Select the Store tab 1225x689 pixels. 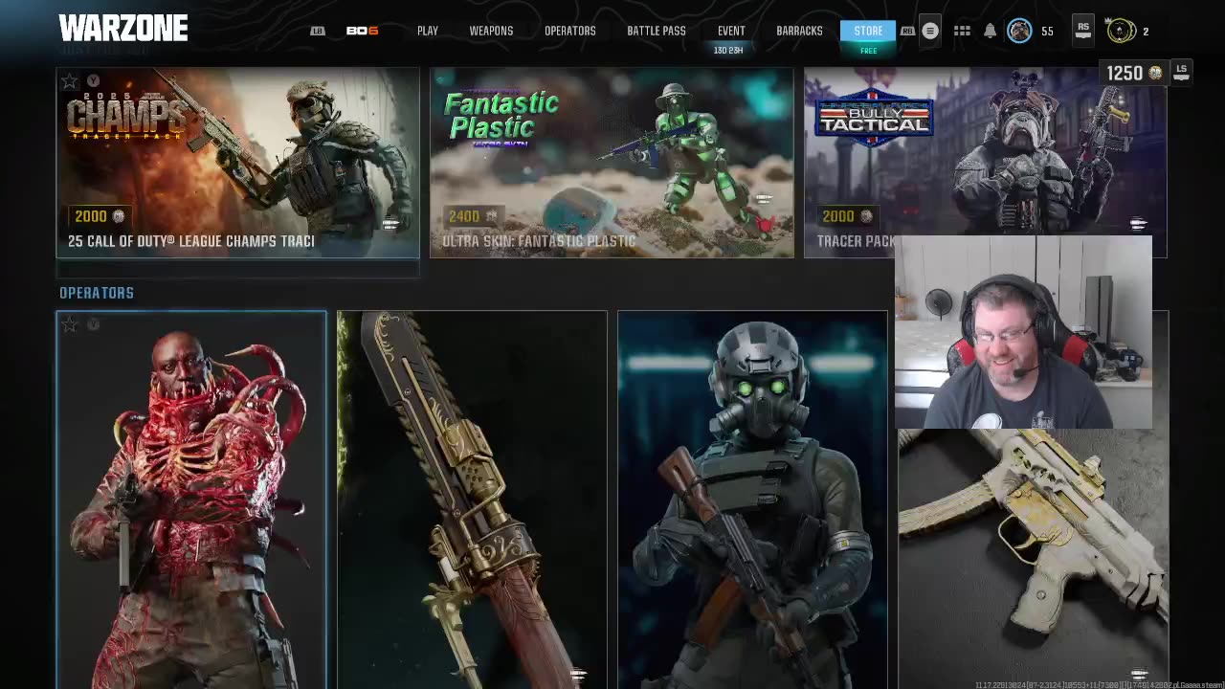(868, 31)
